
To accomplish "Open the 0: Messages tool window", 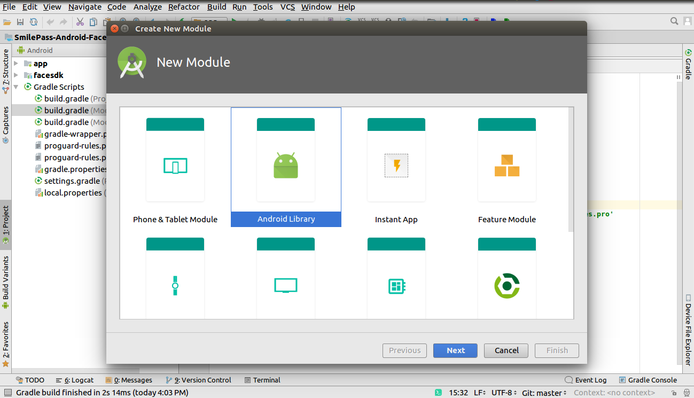I will 129,380.
